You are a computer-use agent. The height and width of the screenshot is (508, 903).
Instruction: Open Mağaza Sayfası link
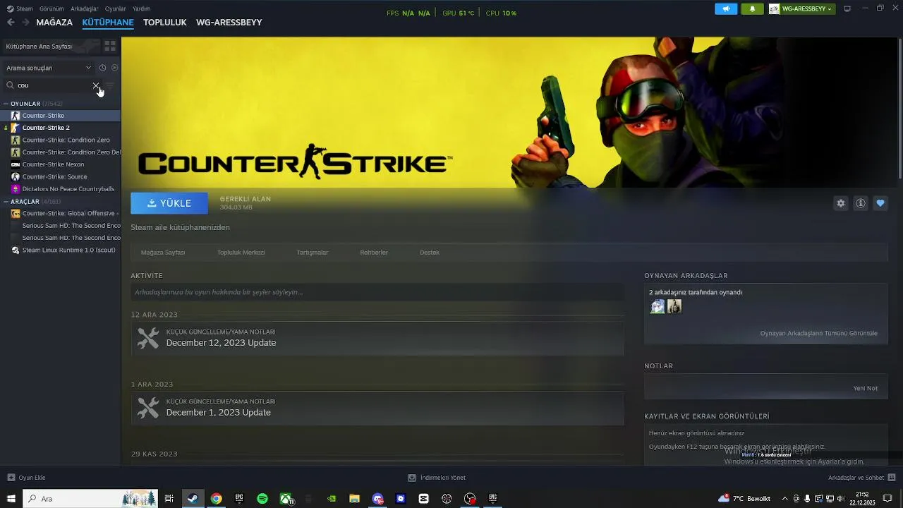tap(163, 253)
